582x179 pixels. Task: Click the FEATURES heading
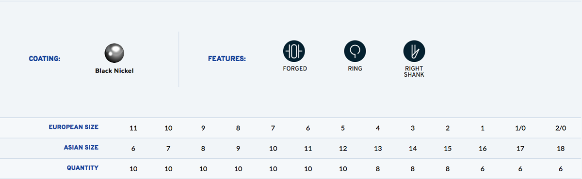[227, 59]
